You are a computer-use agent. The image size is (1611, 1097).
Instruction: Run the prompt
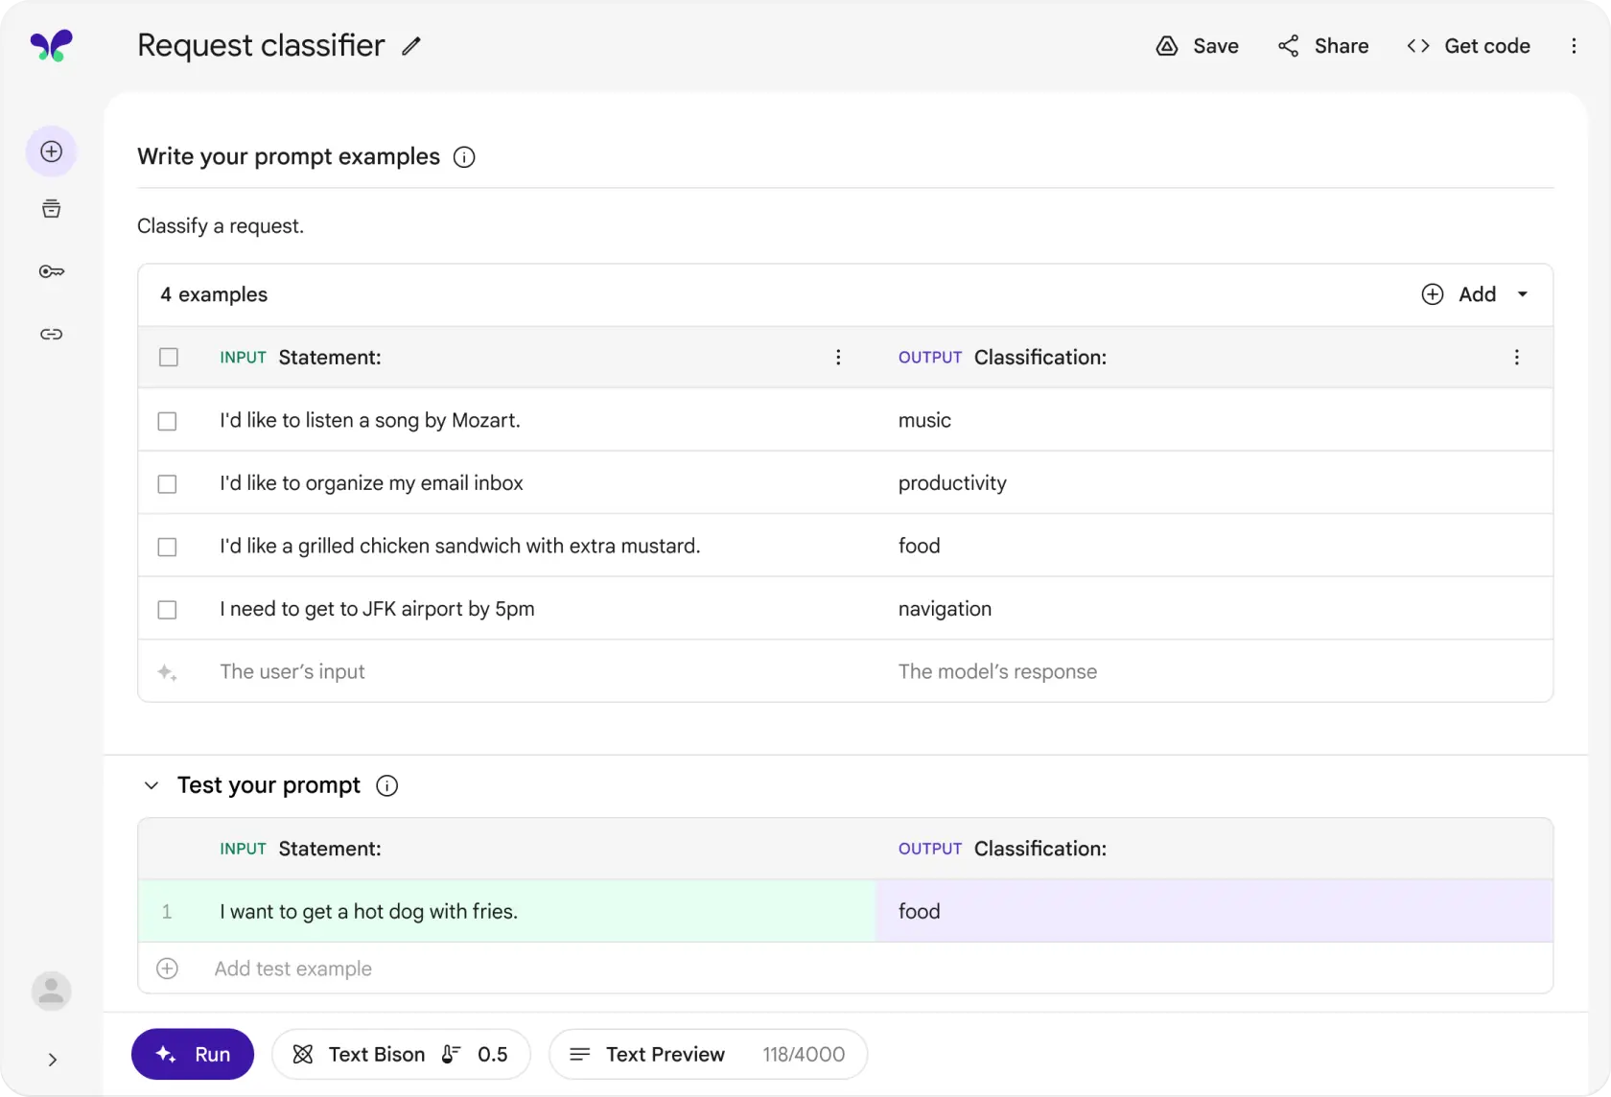pyautogui.click(x=192, y=1054)
